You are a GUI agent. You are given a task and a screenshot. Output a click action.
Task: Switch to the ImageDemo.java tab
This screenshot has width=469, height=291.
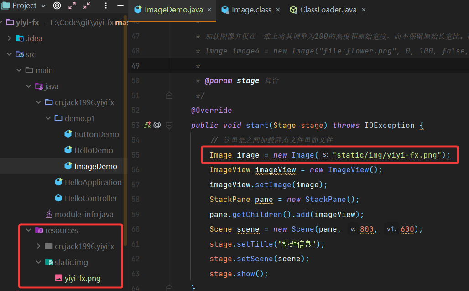[x=173, y=10]
